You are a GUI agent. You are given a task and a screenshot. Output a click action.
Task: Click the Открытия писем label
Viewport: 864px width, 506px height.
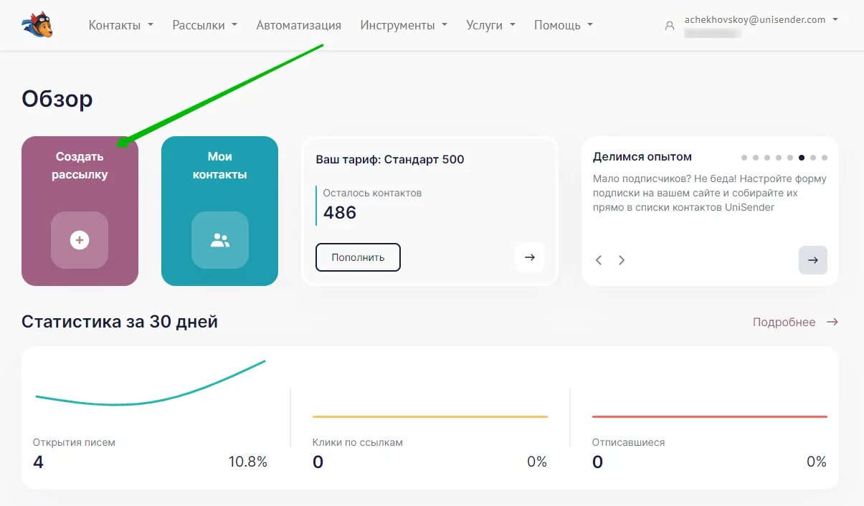pyautogui.click(x=74, y=442)
